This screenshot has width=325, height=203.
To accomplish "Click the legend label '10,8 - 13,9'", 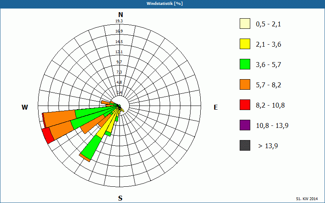I will [272, 126].
